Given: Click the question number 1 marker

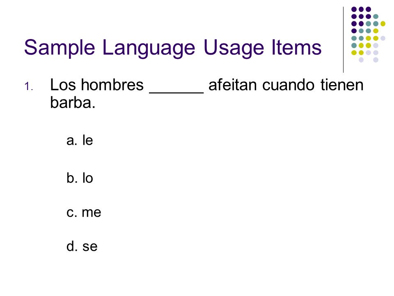Looking at the screenshot, I should (x=28, y=87).
